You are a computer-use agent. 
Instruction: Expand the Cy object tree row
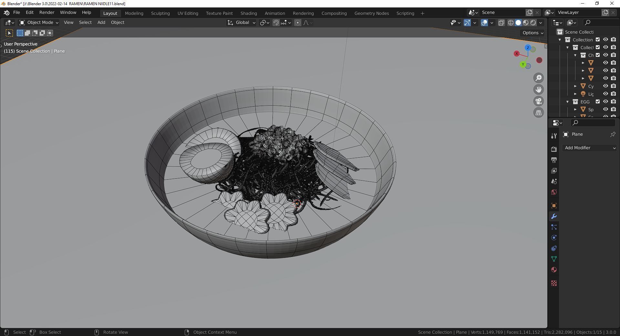[x=575, y=86]
